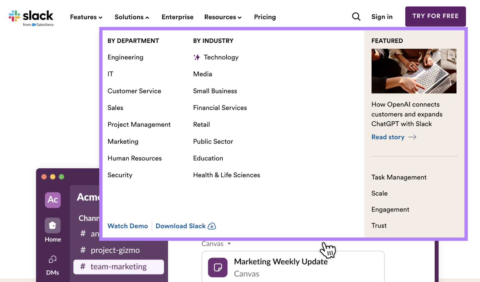
Task: Open the Canvas dropdown caret
Action: pyautogui.click(x=229, y=244)
